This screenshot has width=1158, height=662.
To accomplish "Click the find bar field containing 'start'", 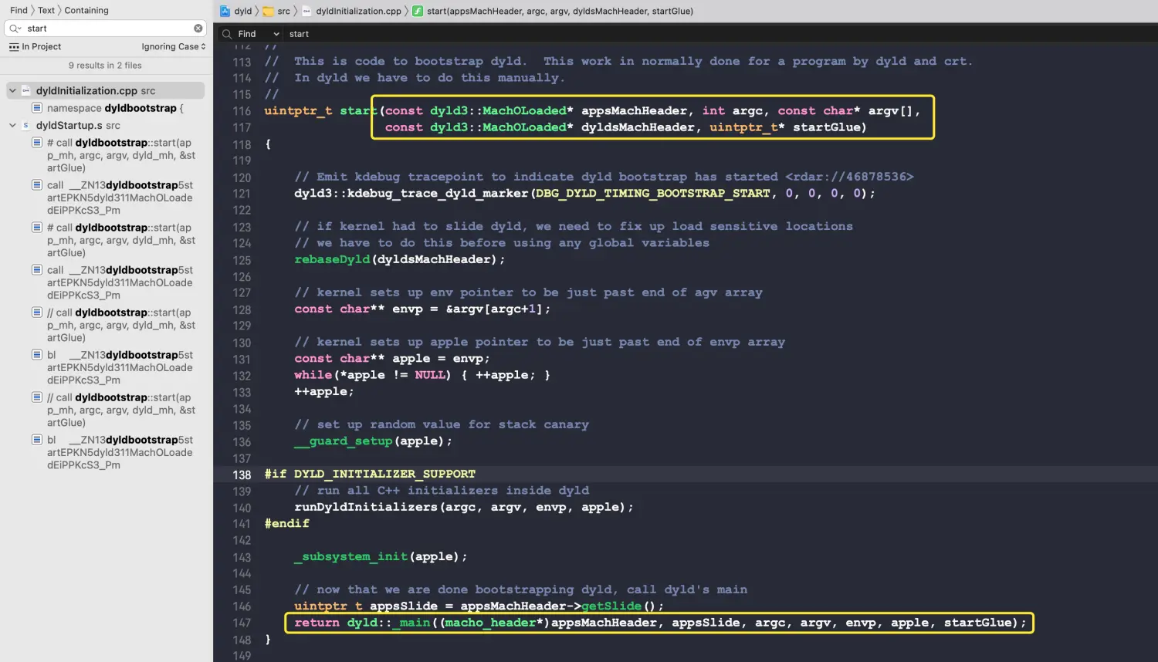I will 718,34.
